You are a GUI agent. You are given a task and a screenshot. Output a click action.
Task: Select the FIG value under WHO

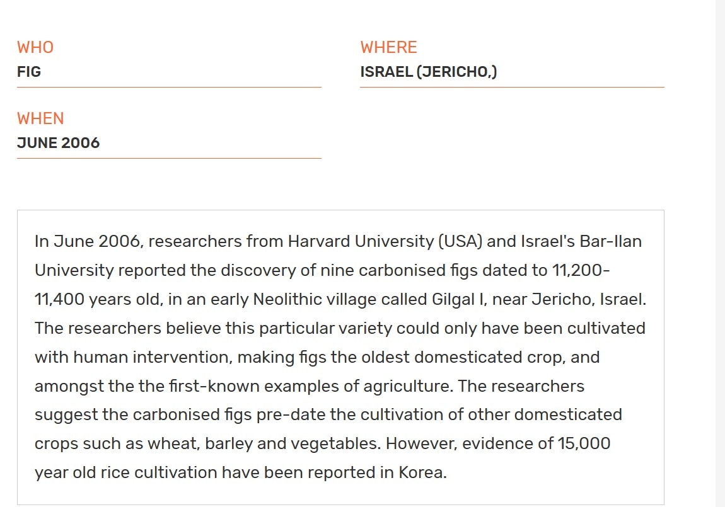coord(28,72)
